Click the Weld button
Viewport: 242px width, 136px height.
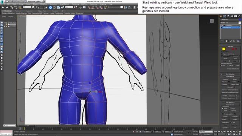[x=234, y=82]
